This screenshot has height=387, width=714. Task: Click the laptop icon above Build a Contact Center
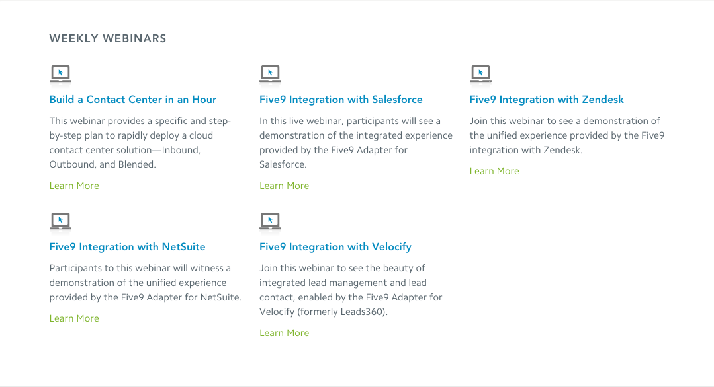coord(60,74)
